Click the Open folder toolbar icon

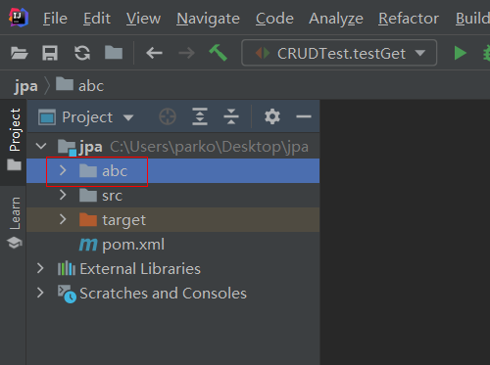[x=20, y=53]
